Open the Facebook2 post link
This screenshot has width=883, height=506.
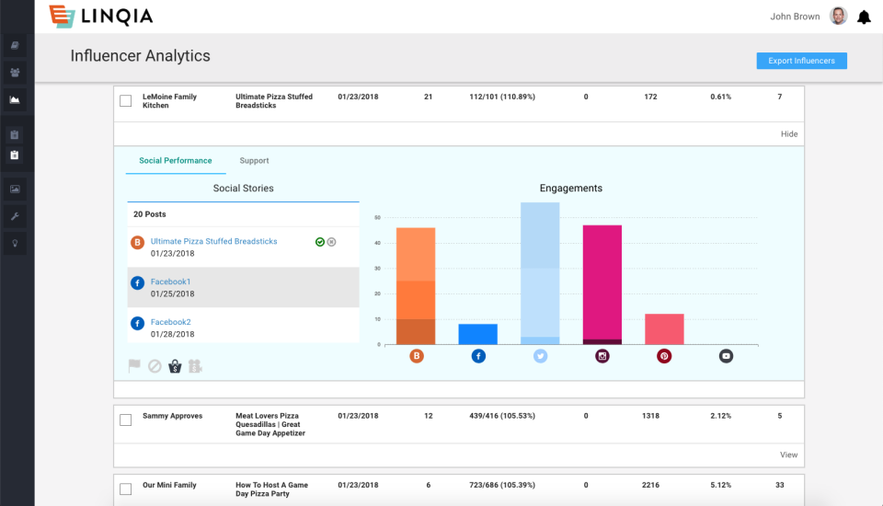171,323
